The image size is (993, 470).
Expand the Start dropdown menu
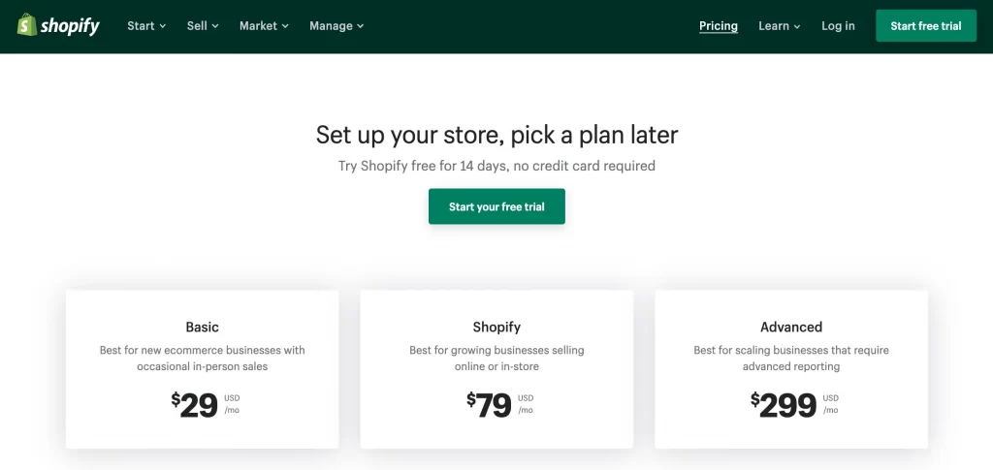tap(146, 26)
